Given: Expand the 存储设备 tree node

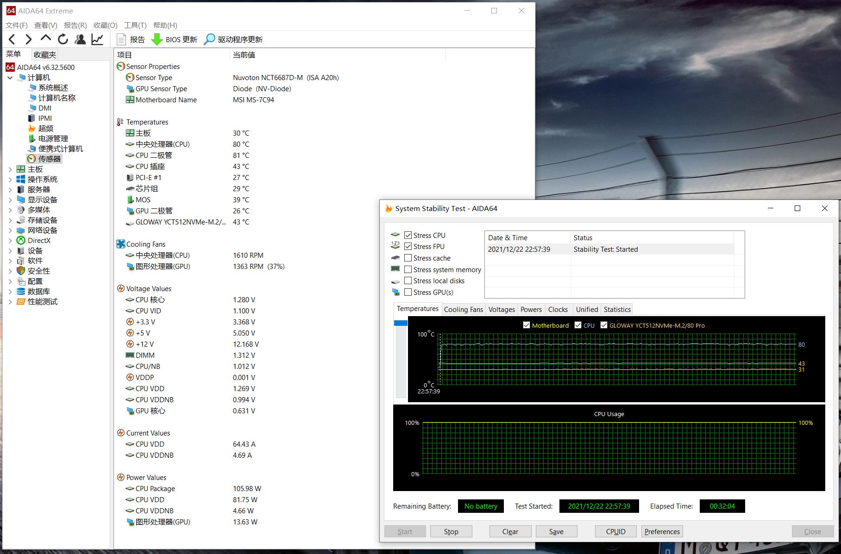Looking at the screenshot, I should coord(10,220).
